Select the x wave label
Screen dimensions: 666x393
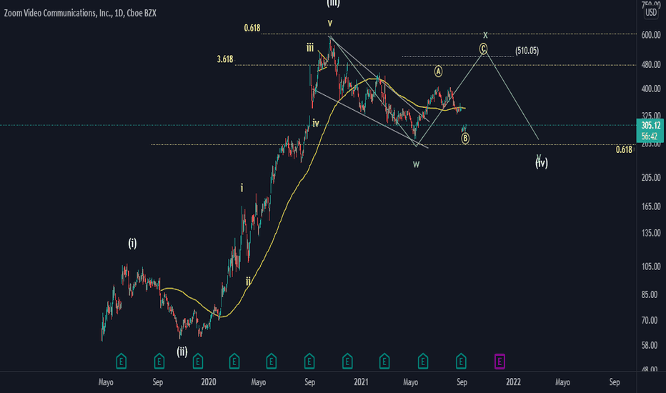click(x=485, y=35)
